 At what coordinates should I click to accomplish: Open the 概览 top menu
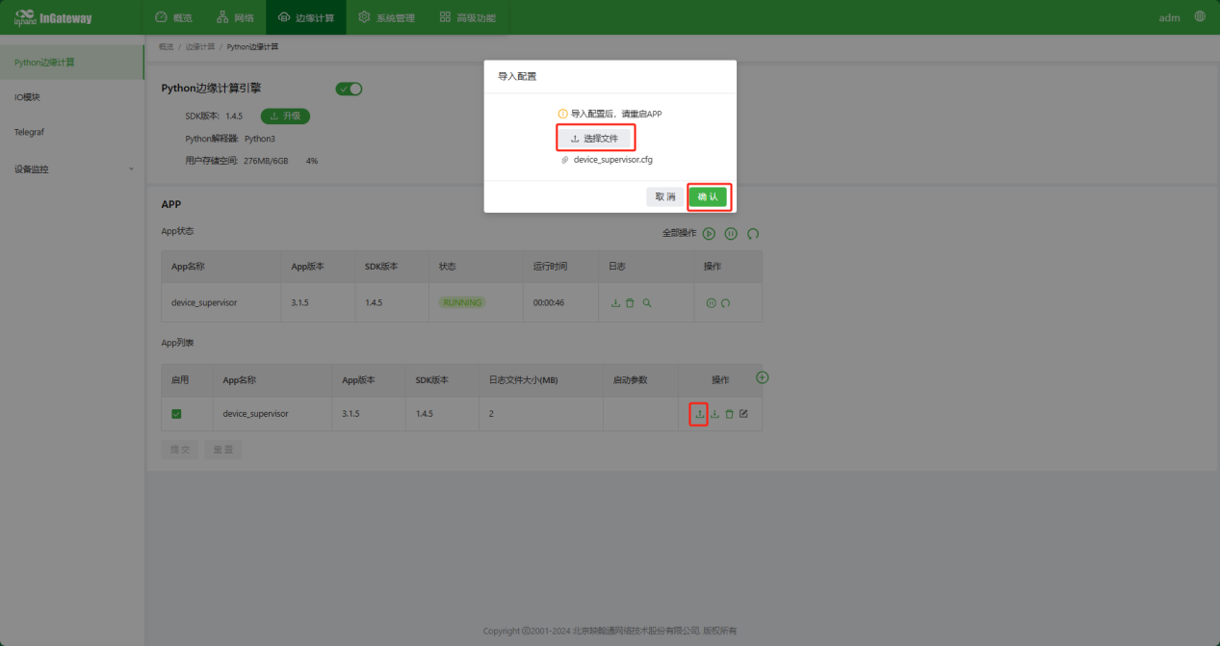pyautogui.click(x=173, y=17)
